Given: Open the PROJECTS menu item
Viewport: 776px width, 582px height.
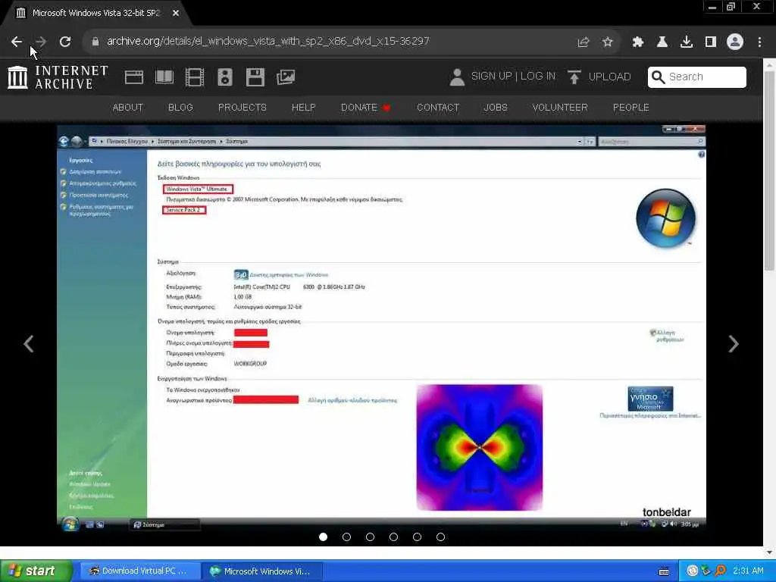Looking at the screenshot, I should 242,108.
